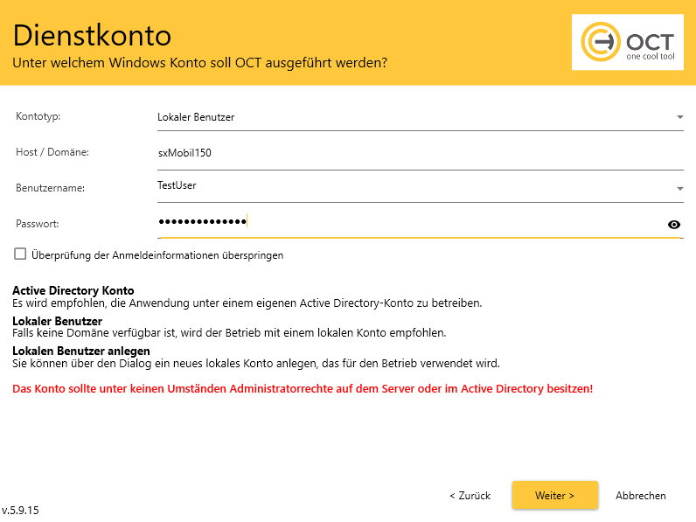This screenshot has width=696, height=522.
Task: Select the red administrator rights warning text
Action: click(x=303, y=387)
